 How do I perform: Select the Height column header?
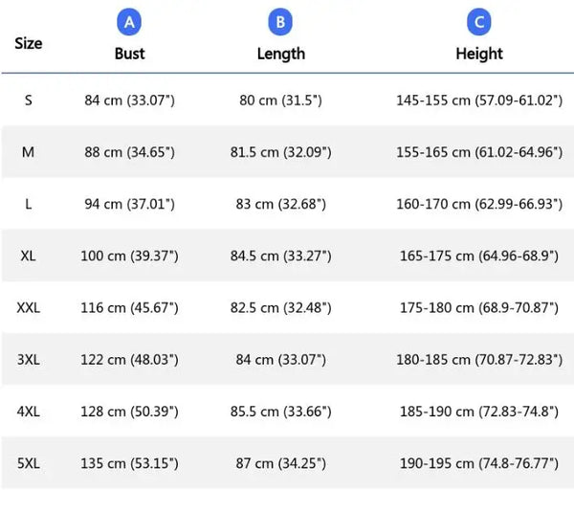[479, 54]
